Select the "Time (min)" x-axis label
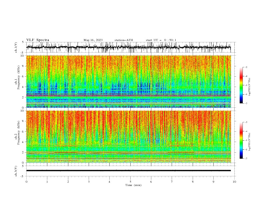 [x=133, y=185]
